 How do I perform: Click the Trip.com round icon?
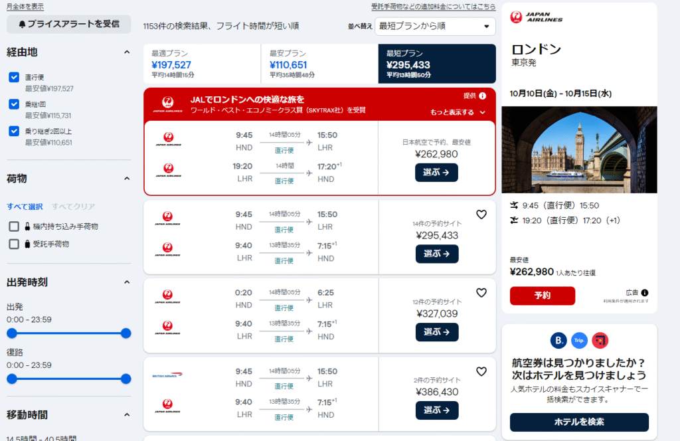pos(579,341)
